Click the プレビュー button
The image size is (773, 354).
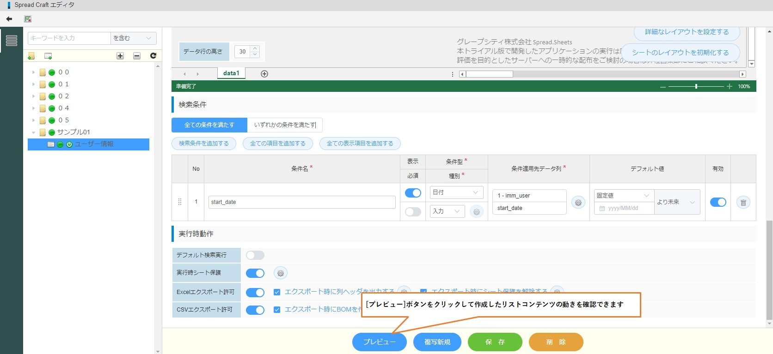(379, 342)
